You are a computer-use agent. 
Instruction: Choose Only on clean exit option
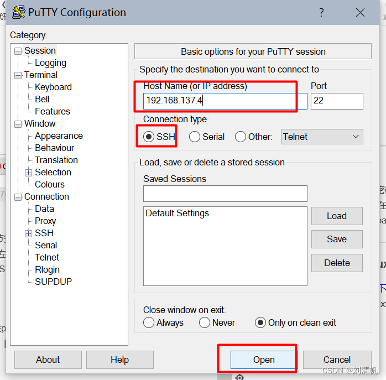click(x=260, y=322)
